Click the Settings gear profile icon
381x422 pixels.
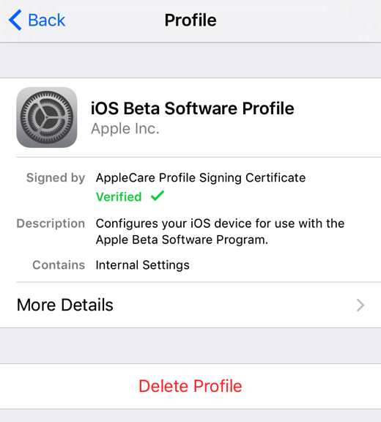click(47, 117)
